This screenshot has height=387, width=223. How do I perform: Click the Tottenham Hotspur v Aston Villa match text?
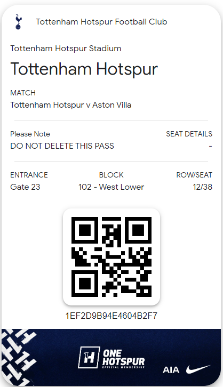[71, 105]
